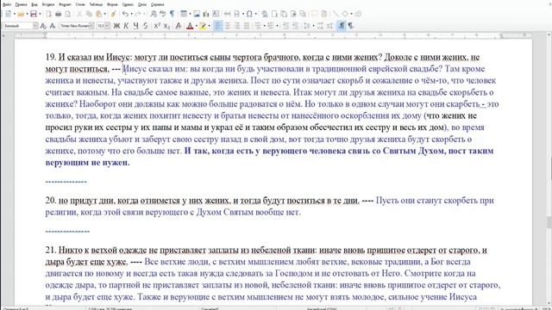The width and height of the screenshot is (552, 310).
Task: Align paragraph to the right
Action: coord(237,26)
